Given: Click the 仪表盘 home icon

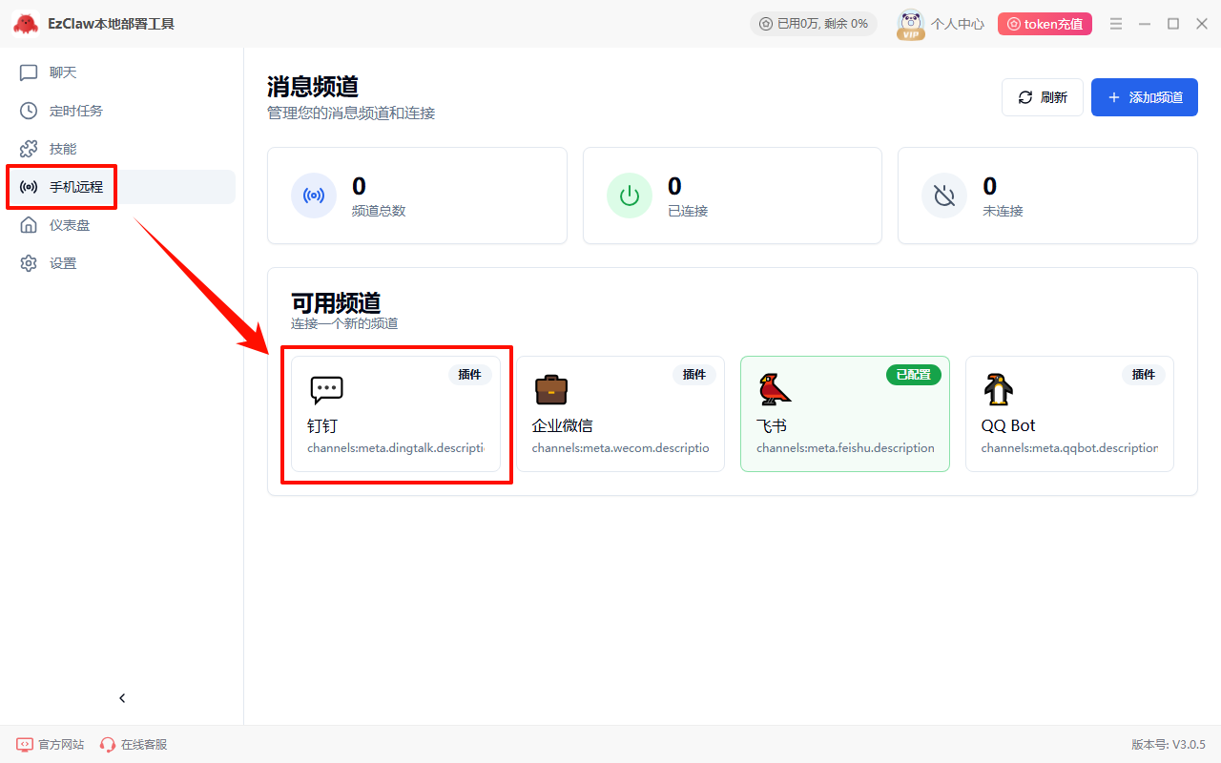Looking at the screenshot, I should [29, 225].
